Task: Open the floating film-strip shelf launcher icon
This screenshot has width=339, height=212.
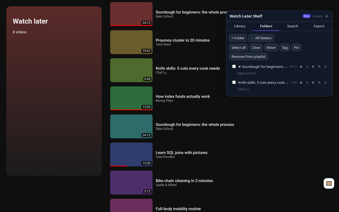Action: tap(329, 183)
